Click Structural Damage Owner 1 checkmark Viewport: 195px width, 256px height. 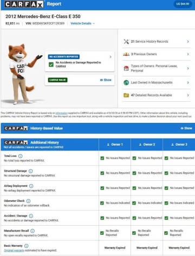102,173
